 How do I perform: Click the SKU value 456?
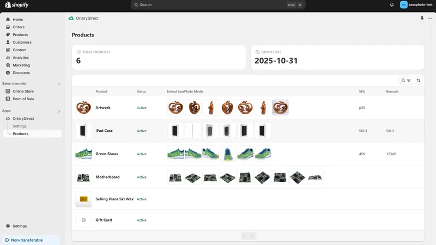pyautogui.click(x=362, y=154)
